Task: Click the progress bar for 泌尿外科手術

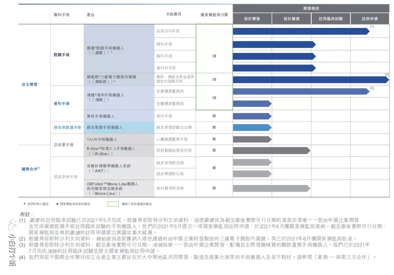Action: coord(301,31)
